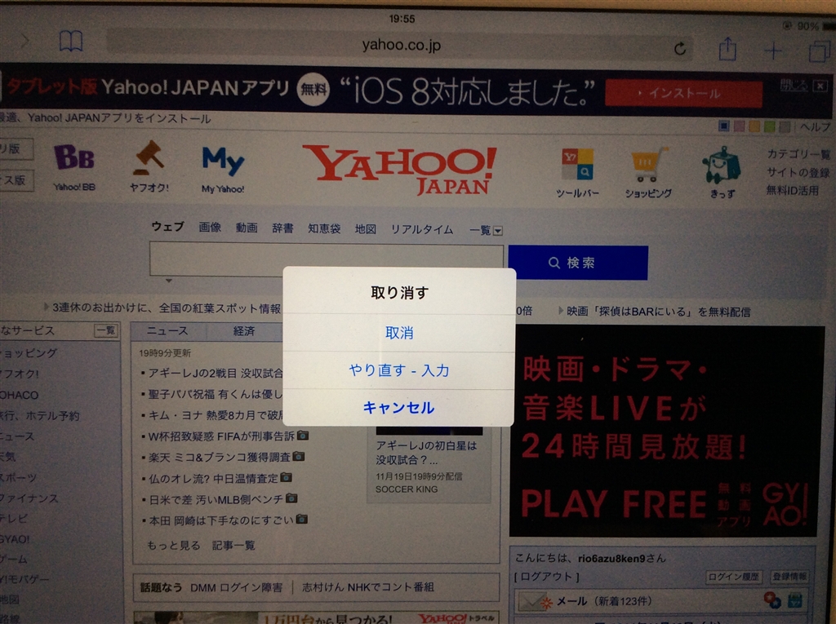Open headline 楽天 ミコ&ブランコ獲得調査
The height and width of the screenshot is (624, 836).
(x=219, y=458)
